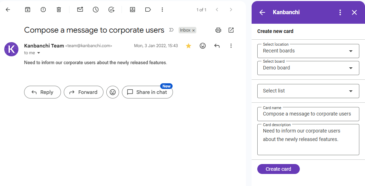
Task: Delete the email with the trash icon
Action: tap(59, 10)
